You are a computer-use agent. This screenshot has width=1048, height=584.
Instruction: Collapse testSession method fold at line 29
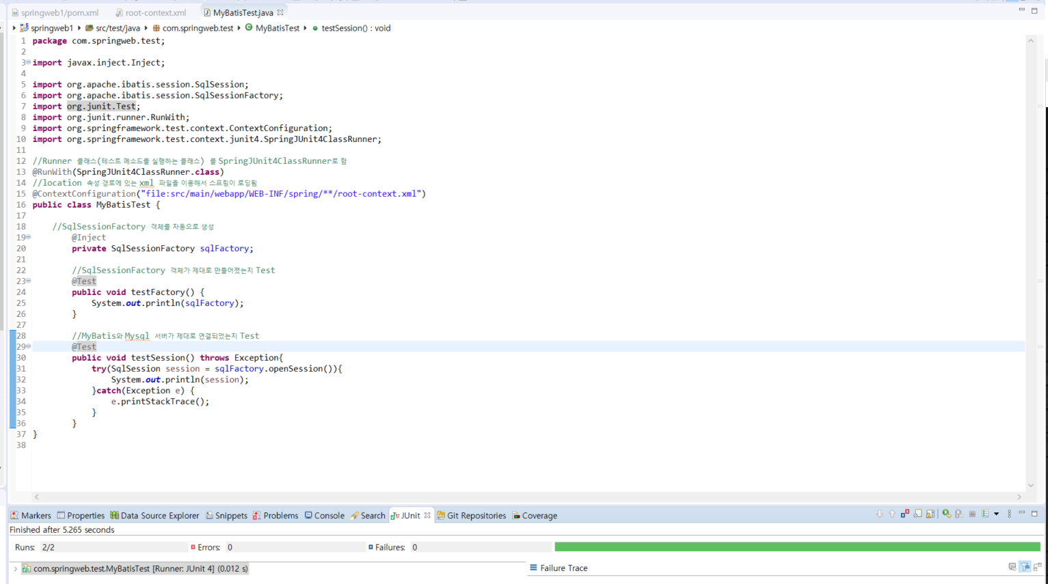pos(28,346)
